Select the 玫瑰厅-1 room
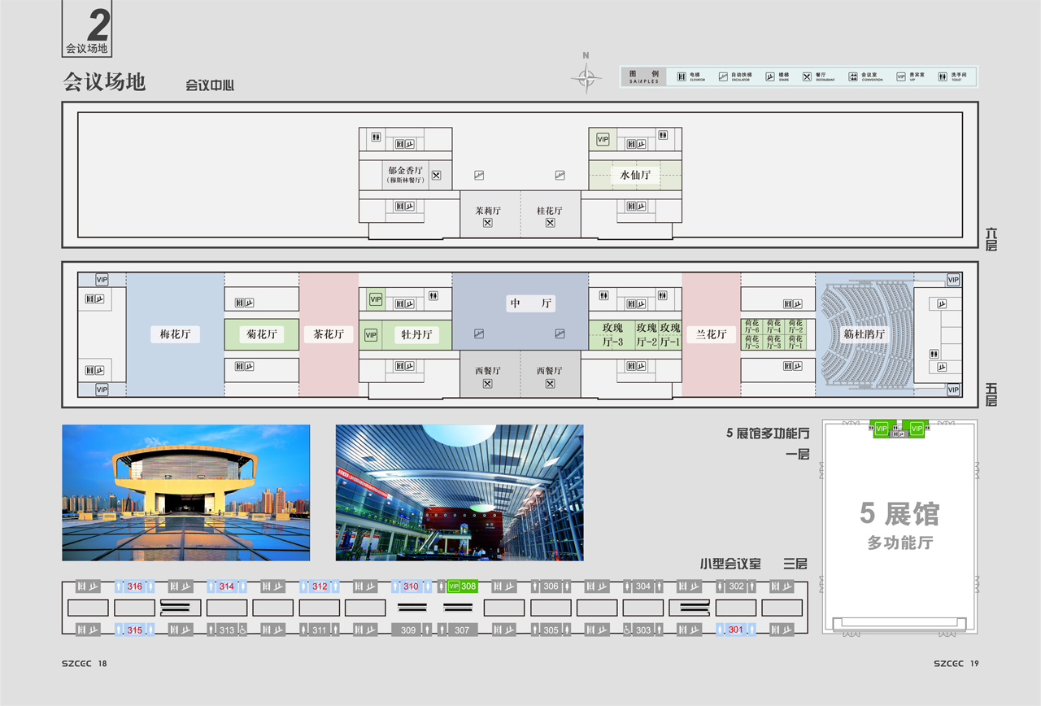Screen dimensions: 1041x706 click(670, 334)
